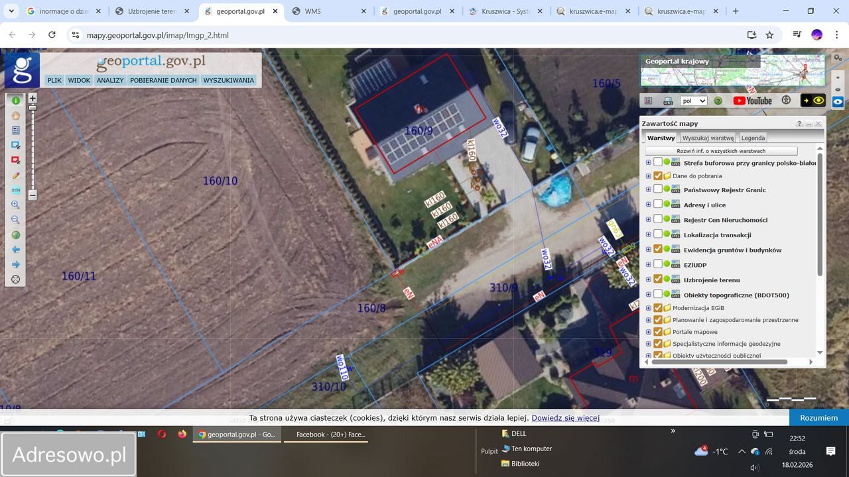Open the XYH coordinates tool
This screenshot has width=849, height=477.
click(16, 190)
